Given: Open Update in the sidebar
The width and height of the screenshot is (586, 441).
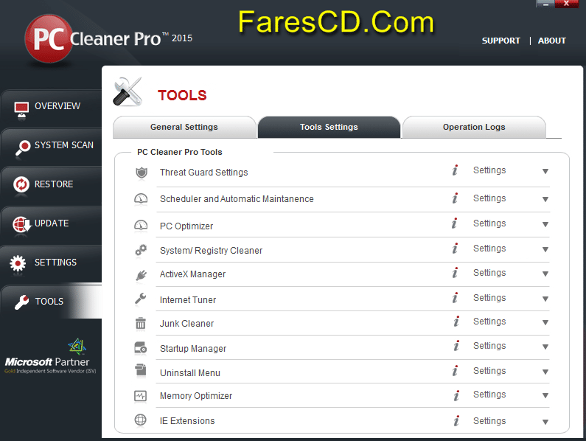Looking at the screenshot, I should click(51, 225).
